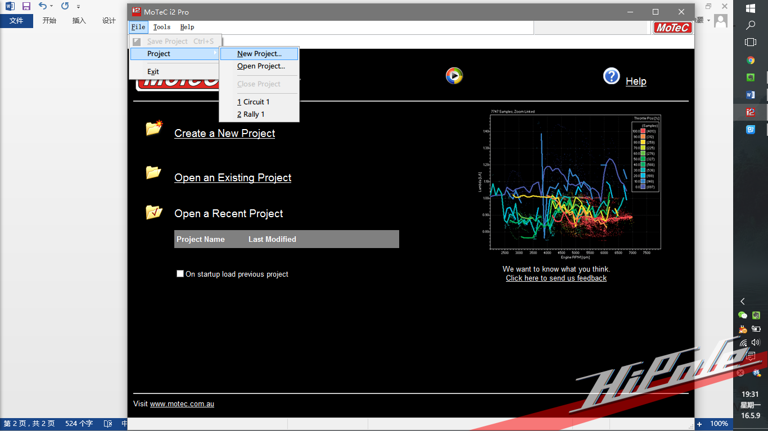Click the Last Modified column header
This screenshot has width=768, height=431.
pos(272,239)
